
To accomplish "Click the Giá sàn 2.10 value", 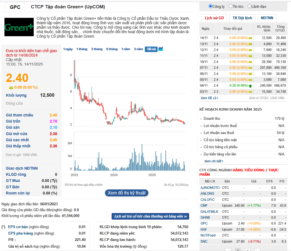I will [x=53, y=127].
